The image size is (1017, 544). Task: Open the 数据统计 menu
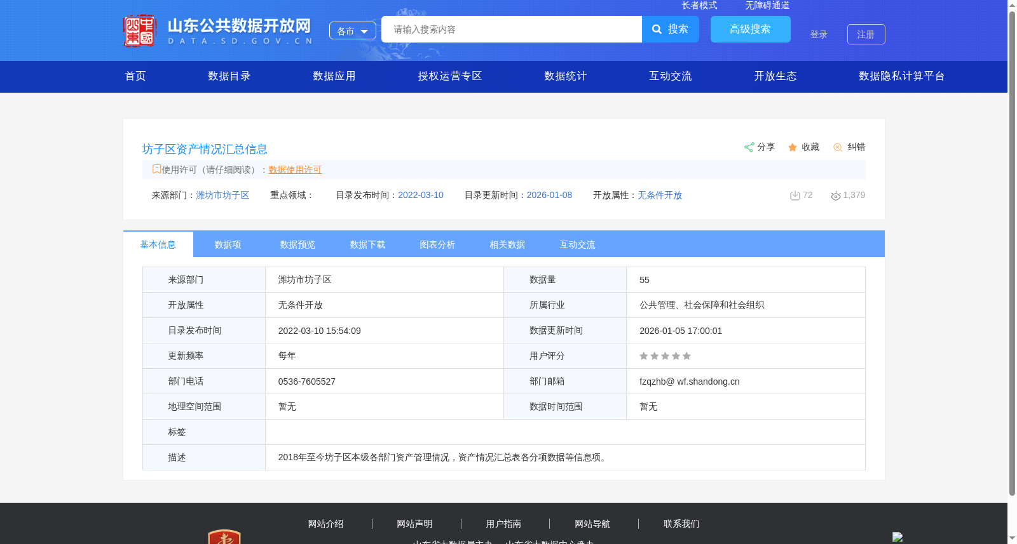coord(566,76)
